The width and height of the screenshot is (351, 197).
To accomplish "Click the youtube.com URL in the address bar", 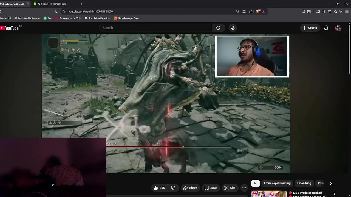I will tap(90, 11).
